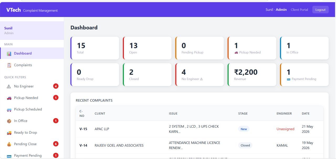Screen dimensions: 336x159
Task: Click RAJEEV GOEL AND ASSOCIATES client cell
Action: click(119, 145)
